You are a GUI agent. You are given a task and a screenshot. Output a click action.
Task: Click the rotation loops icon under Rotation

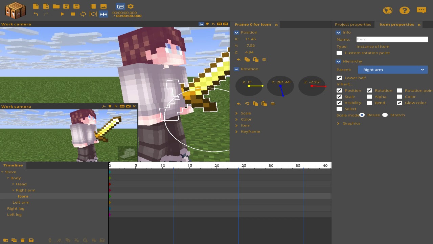pyautogui.click(x=247, y=104)
